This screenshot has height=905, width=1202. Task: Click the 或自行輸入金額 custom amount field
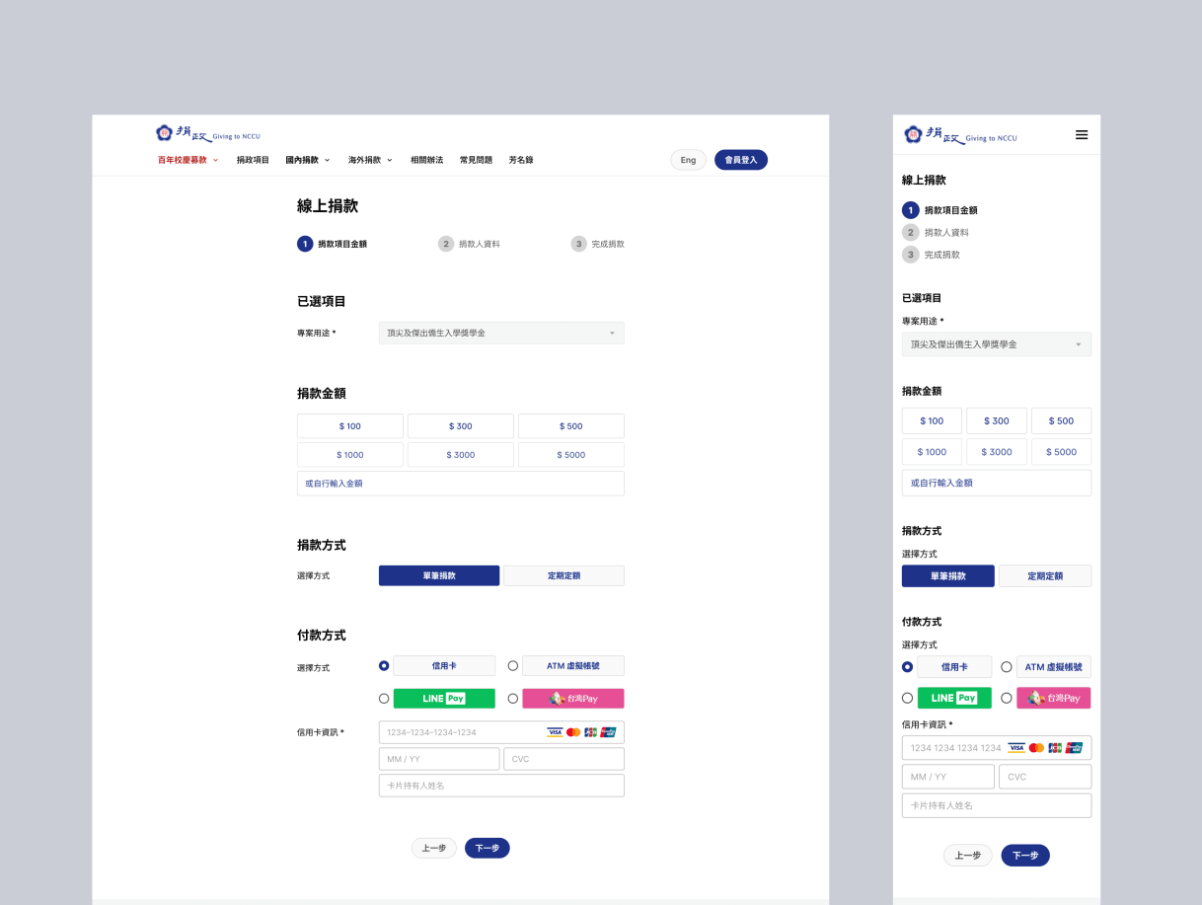[460, 483]
